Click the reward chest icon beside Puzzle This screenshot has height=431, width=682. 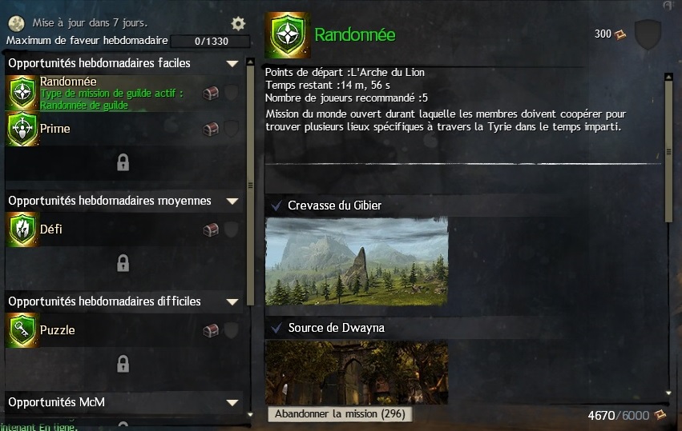[211, 330]
